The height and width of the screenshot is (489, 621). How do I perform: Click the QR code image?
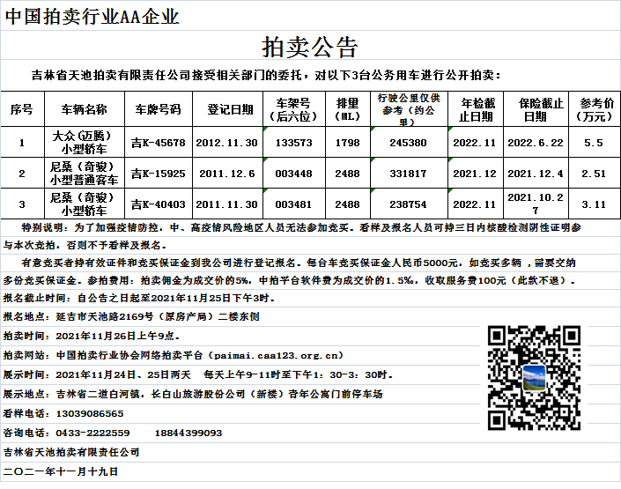pos(534,378)
